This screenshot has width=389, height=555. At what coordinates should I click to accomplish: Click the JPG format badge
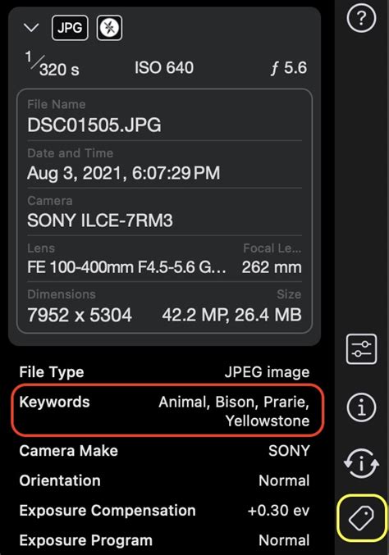[x=70, y=28]
